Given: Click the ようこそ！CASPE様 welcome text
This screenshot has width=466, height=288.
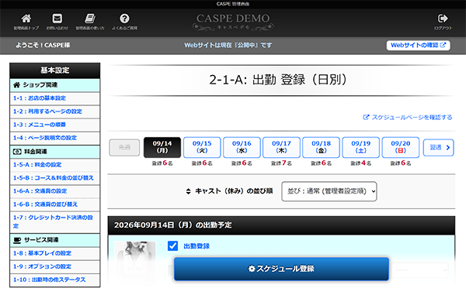Looking at the screenshot, I should [x=43, y=45].
